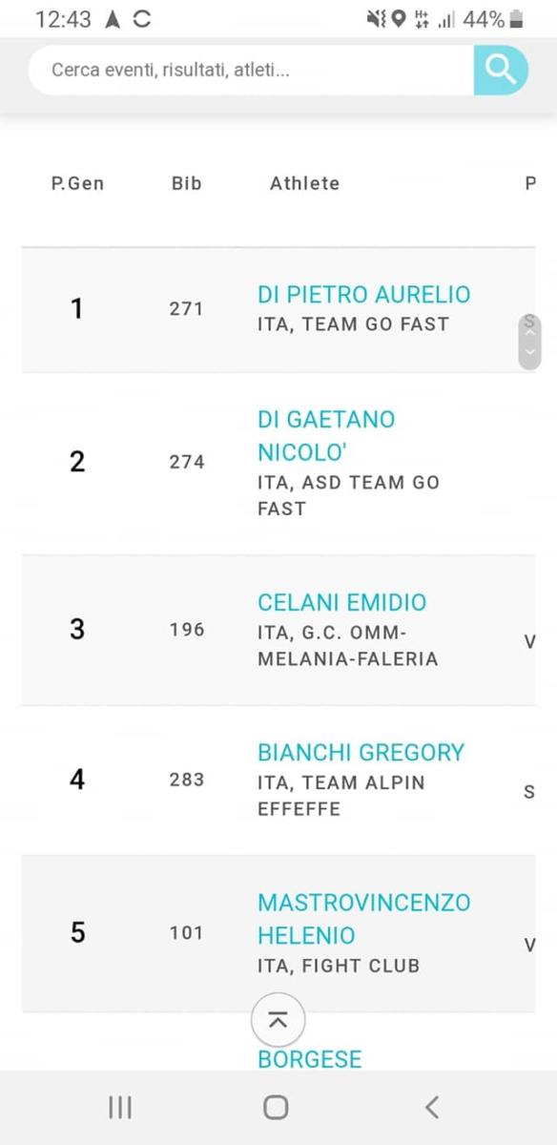Screen dimensions: 557x1145
Task: Open athlete MASTROVINCENZO HELENIO
Action: click(x=363, y=919)
